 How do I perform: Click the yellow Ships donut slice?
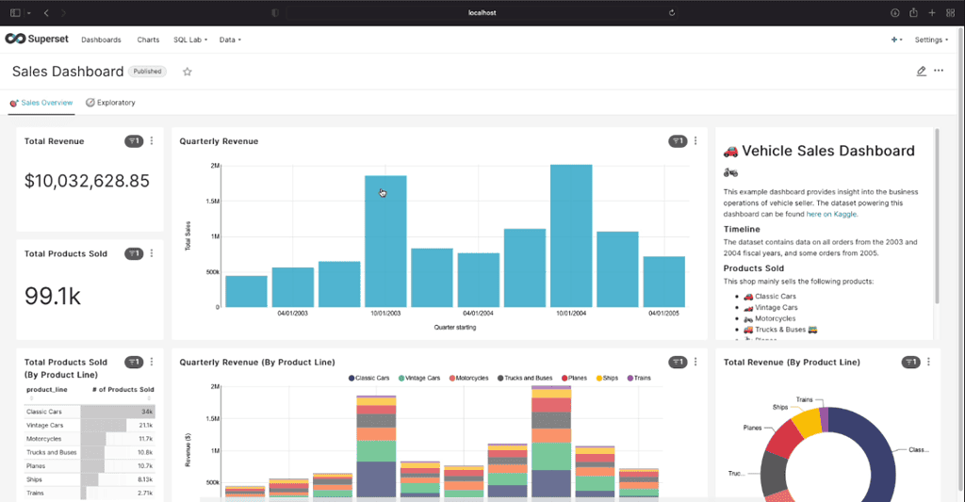click(x=808, y=423)
